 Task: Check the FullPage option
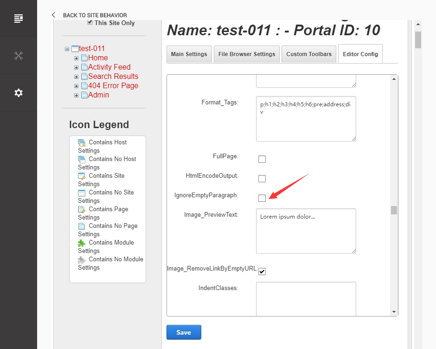pos(262,159)
